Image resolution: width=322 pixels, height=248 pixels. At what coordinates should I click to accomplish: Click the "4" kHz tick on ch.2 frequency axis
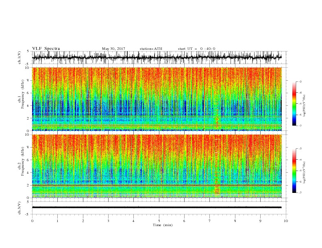pos(29,173)
